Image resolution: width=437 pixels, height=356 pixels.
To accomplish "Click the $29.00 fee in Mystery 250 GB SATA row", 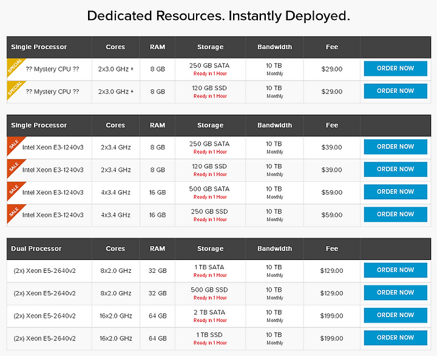I will 331,69.
